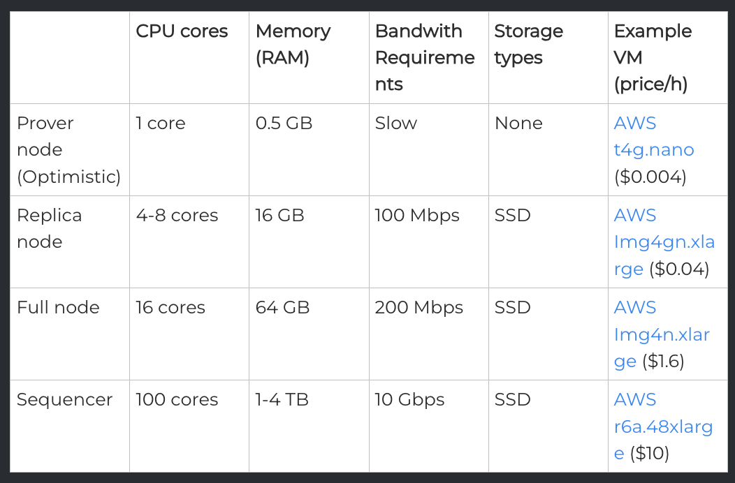The width and height of the screenshot is (735, 483).
Task: Click the None storage cell
Action: [518, 124]
